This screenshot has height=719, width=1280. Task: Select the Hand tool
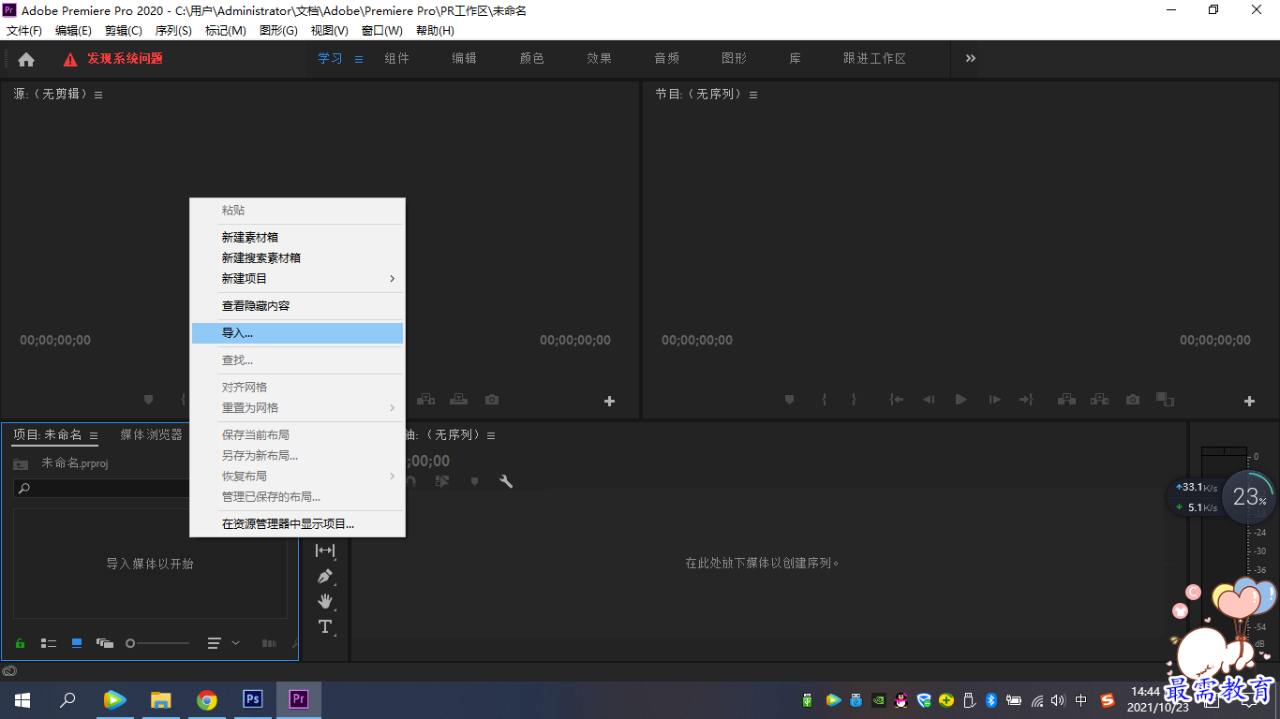coord(325,601)
